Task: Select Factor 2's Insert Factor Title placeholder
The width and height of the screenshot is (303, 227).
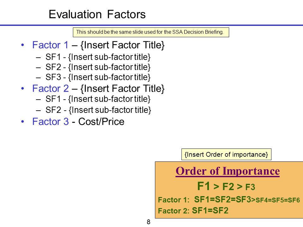Action: [x=122, y=89]
